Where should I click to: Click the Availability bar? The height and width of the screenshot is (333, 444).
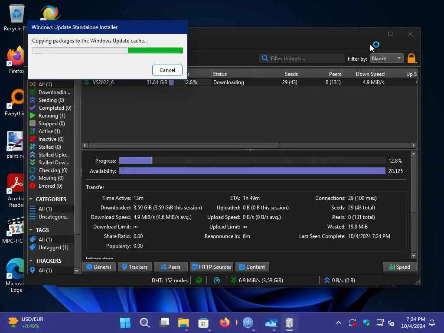click(x=252, y=171)
